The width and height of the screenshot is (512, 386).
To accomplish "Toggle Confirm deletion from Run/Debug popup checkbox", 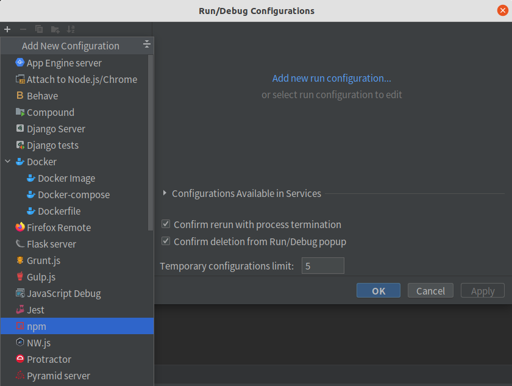I will pyautogui.click(x=166, y=241).
